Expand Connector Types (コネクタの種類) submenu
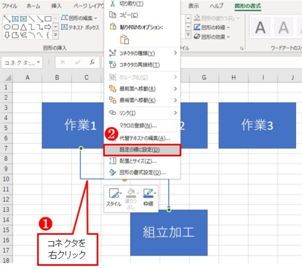Image resolution: width=302 pixels, height=268 pixels. click(x=175, y=53)
